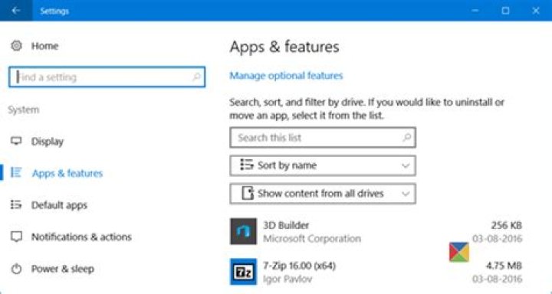Viewport: 552px width, 294px height.
Task: Open Home via the gear icon
Action: click(x=16, y=46)
